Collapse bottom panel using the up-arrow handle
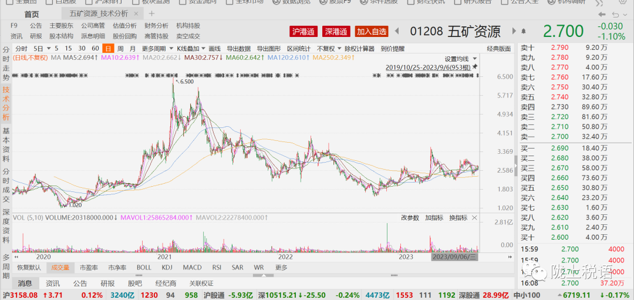The height and width of the screenshot is (300, 634). point(263,276)
